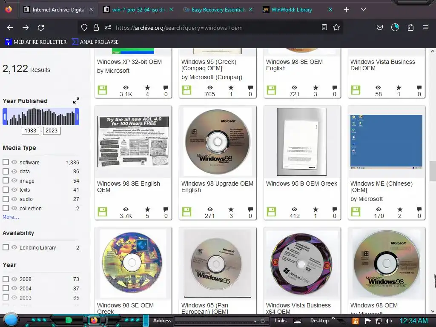Open a new browser tab
This screenshot has width=436, height=327.
347,10
